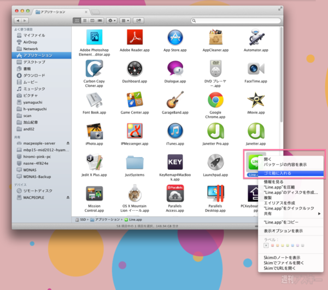Click the Launchpad.app rocket icon

(x=215, y=162)
